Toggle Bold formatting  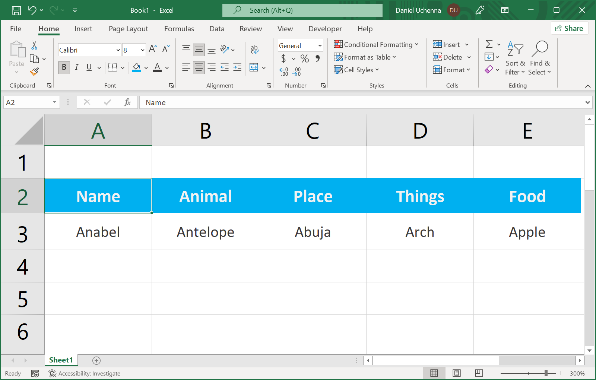[x=64, y=67]
